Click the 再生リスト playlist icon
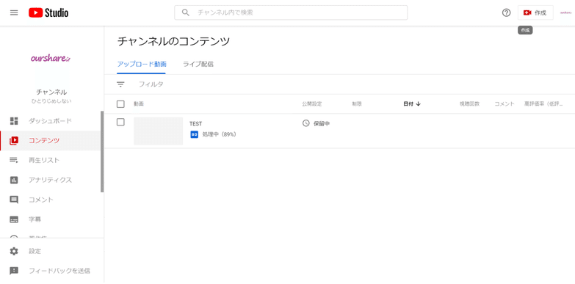This screenshot has width=575, height=284. tap(14, 160)
